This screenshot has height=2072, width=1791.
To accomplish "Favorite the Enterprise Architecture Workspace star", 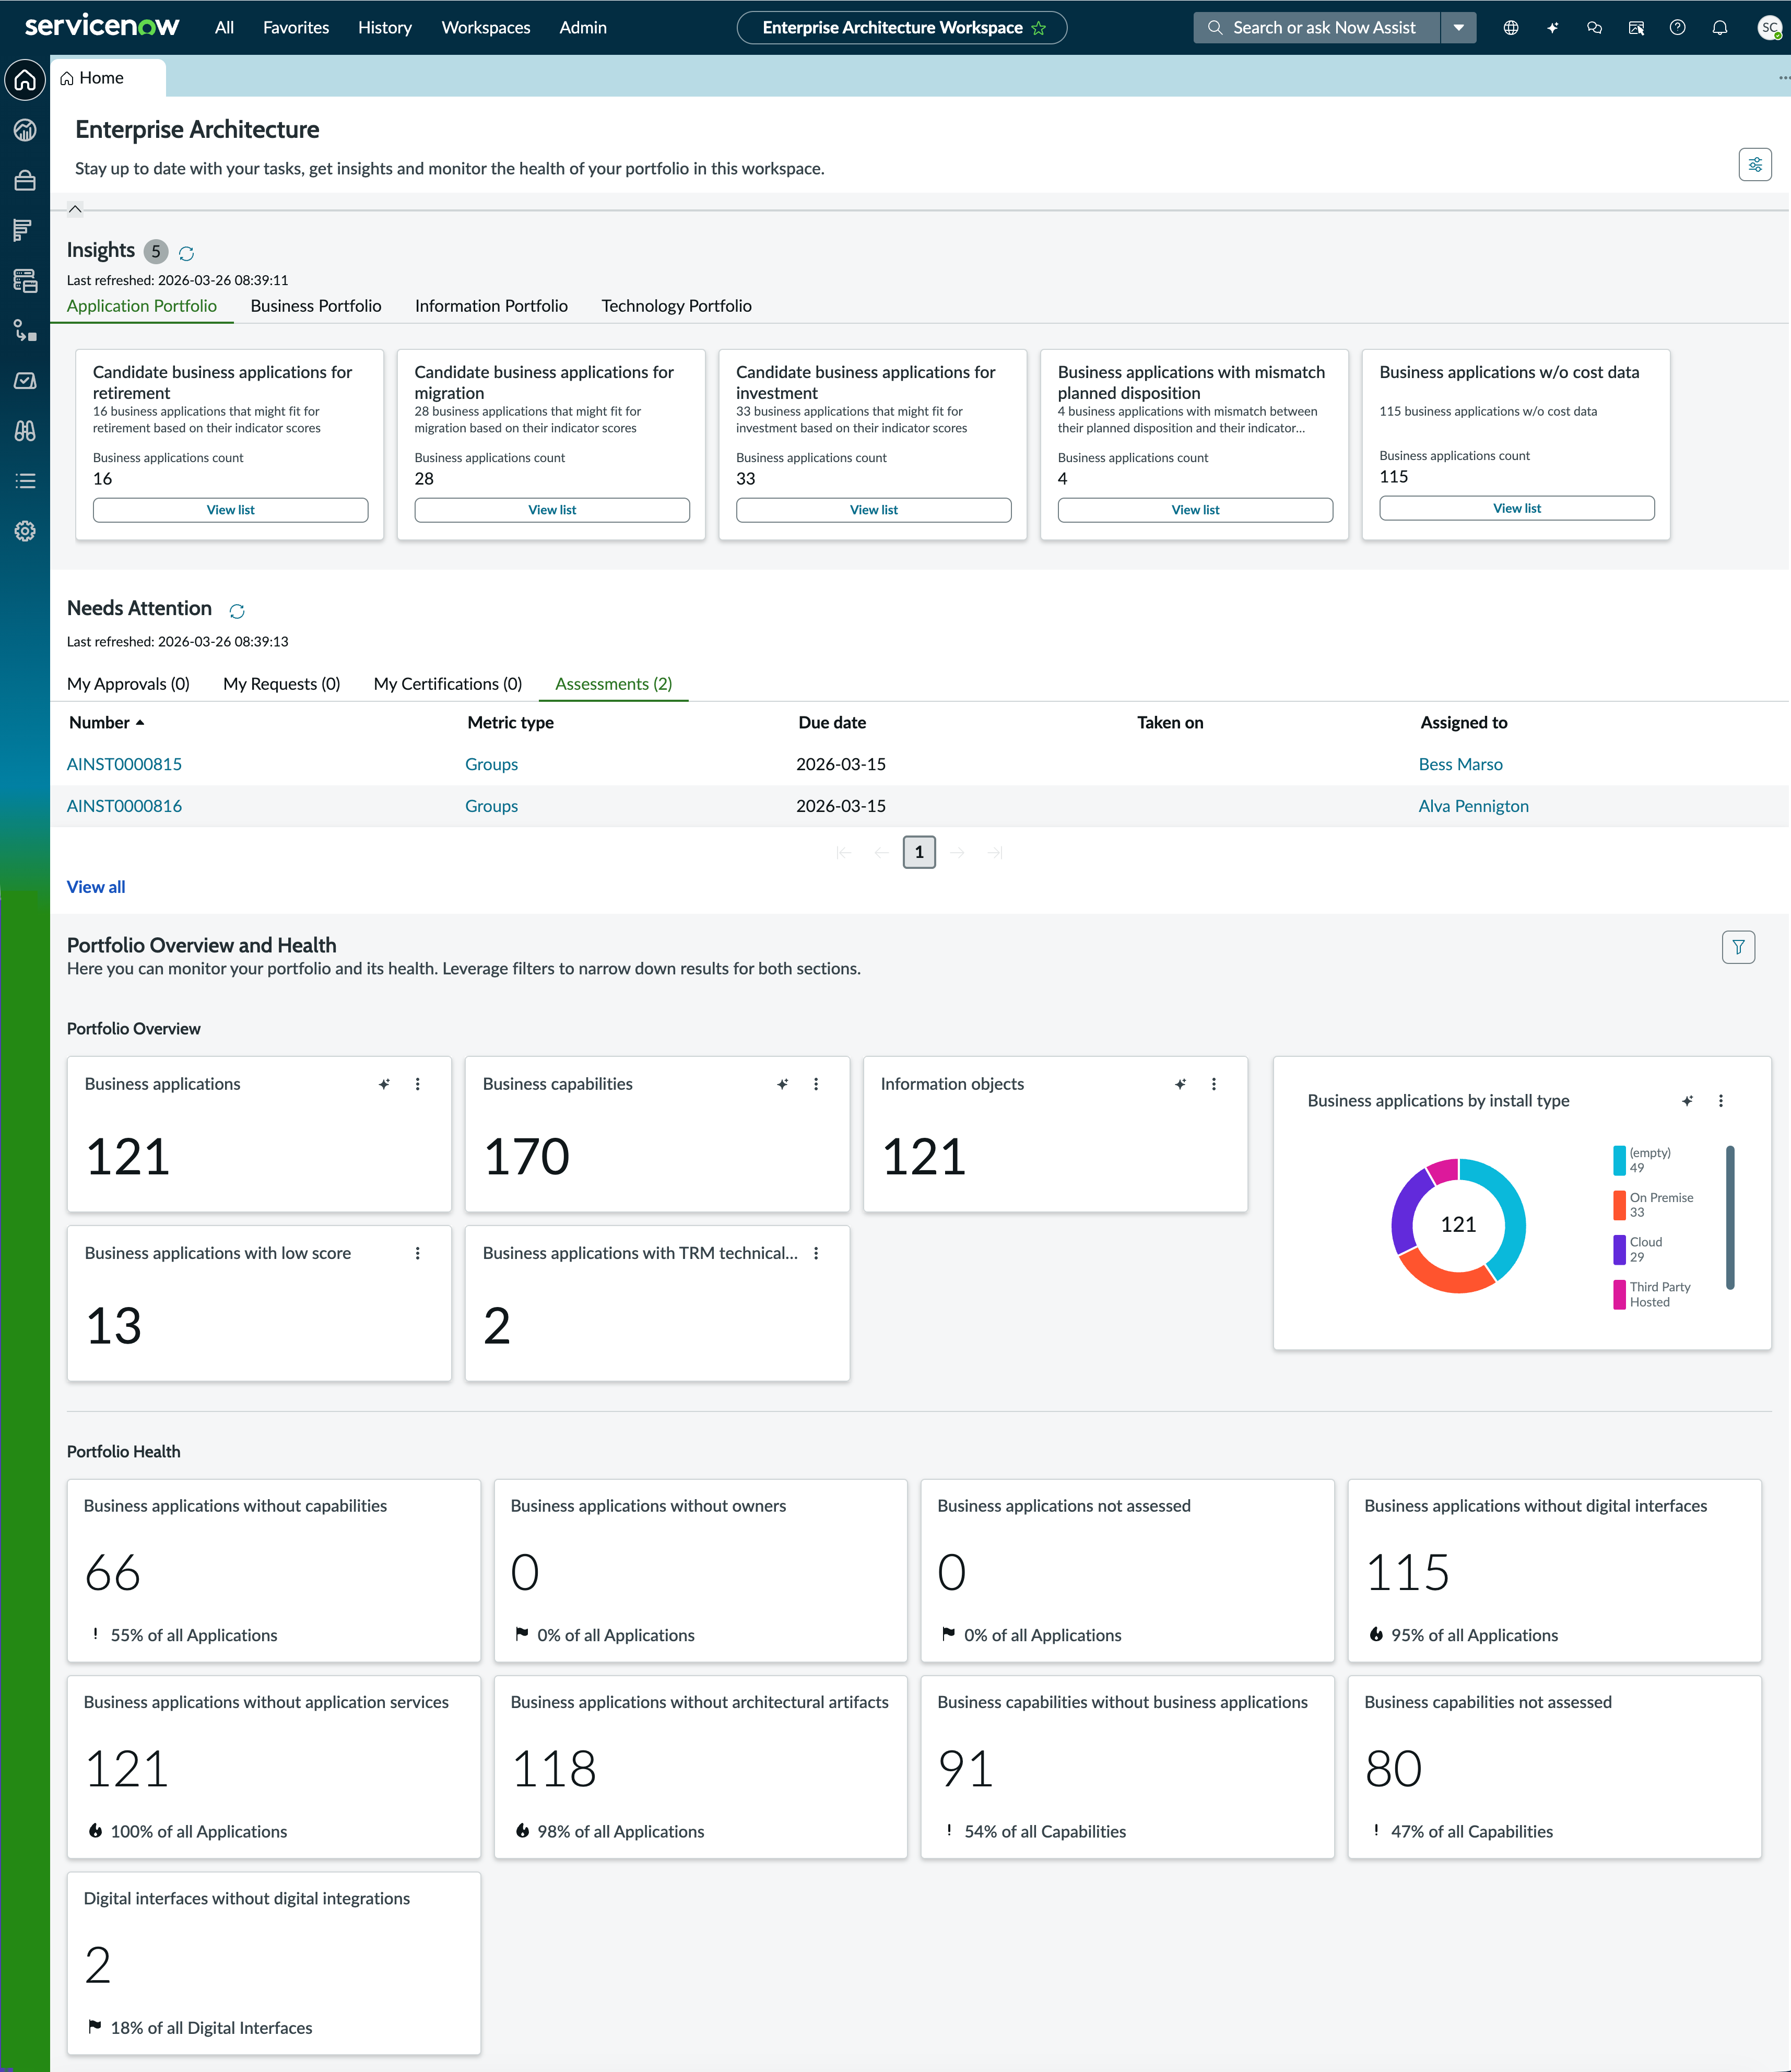I will coord(1039,28).
